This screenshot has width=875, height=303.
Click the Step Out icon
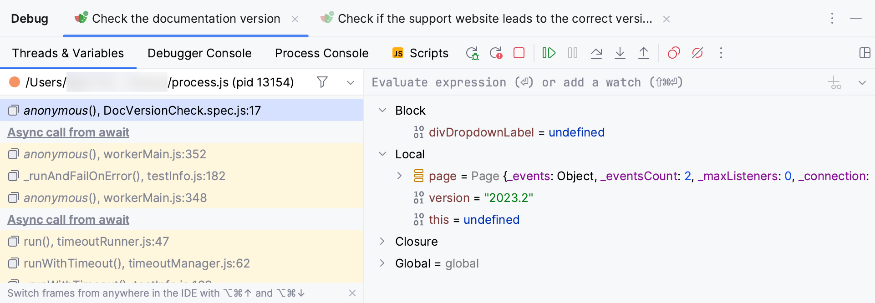pos(644,53)
